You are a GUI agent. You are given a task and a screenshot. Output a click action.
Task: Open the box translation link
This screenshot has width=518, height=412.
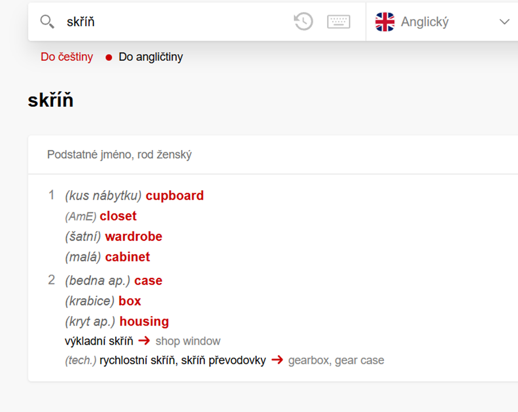point(129,301)
